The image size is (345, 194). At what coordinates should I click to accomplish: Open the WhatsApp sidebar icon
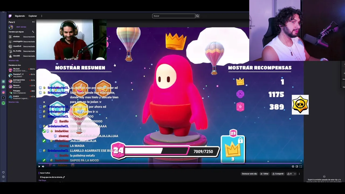click(3, 87)
